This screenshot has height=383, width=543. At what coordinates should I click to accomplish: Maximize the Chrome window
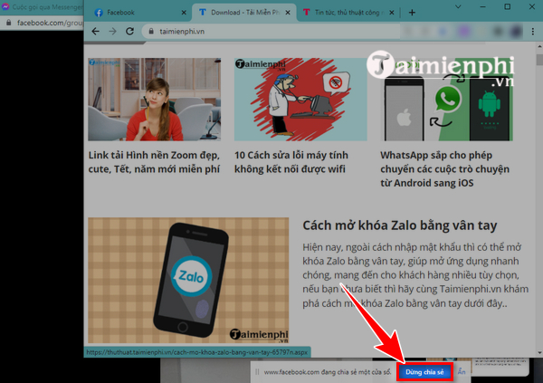coord(508,6)
